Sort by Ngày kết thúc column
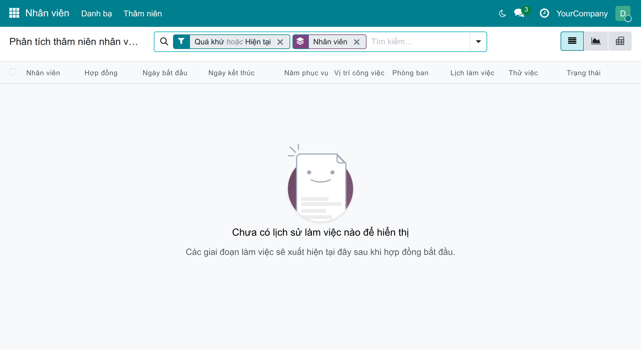 coord(231,73)
